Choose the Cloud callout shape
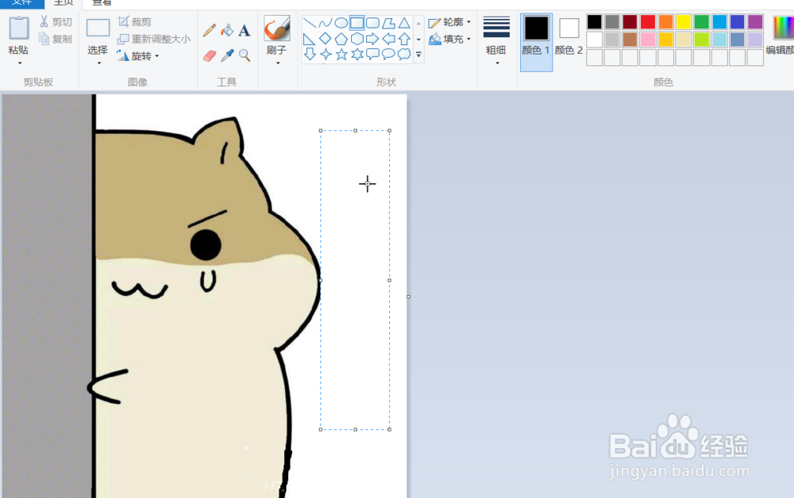794x498 pixels. pyautogui.click(x=404, y=54)
